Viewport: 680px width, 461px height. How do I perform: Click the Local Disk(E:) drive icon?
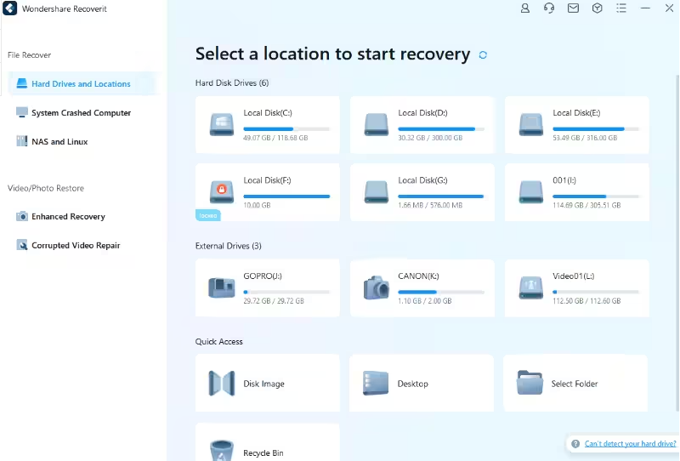pyautogui.click(x=530, y=124)
